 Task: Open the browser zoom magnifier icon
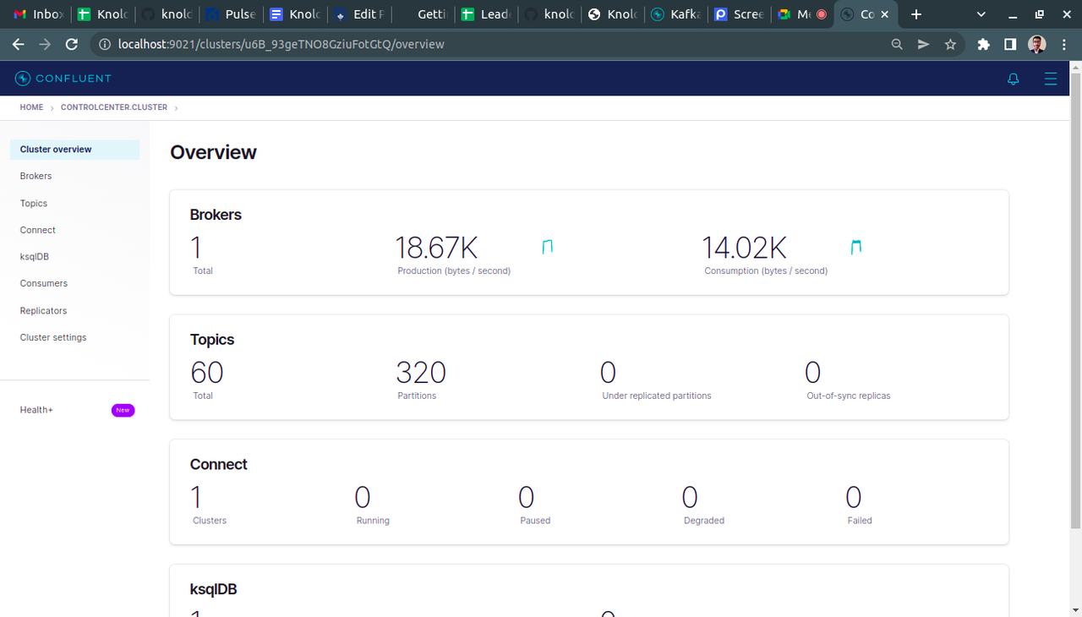897,44
